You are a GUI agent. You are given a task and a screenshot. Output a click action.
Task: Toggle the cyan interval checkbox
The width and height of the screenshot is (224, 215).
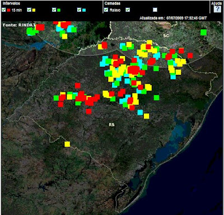pyautogui.click(x=80, y=9)
